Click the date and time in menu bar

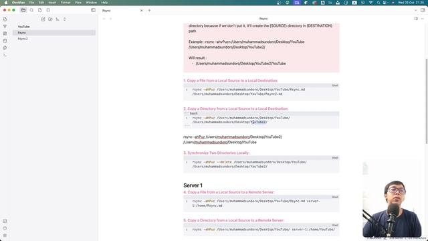[411, 3]
